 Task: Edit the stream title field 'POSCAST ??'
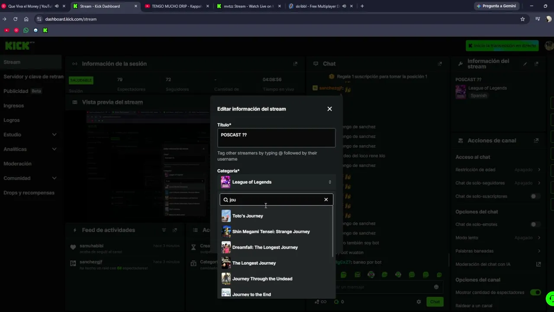[x=276, y=138]
